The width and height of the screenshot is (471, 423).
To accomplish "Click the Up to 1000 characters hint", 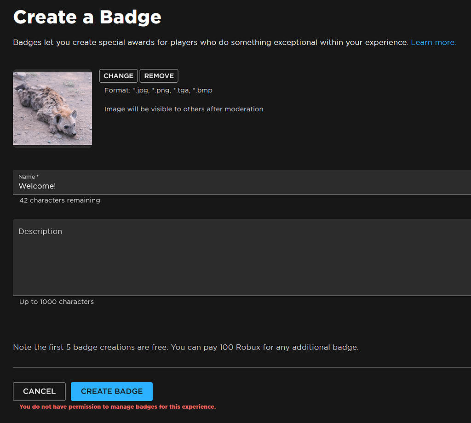I will 56,302.
